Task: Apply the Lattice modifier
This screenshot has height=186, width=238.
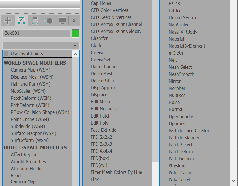Action: tap(175, 11)
